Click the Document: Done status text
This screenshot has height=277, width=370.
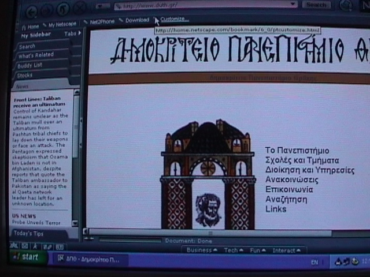[188, 241]
